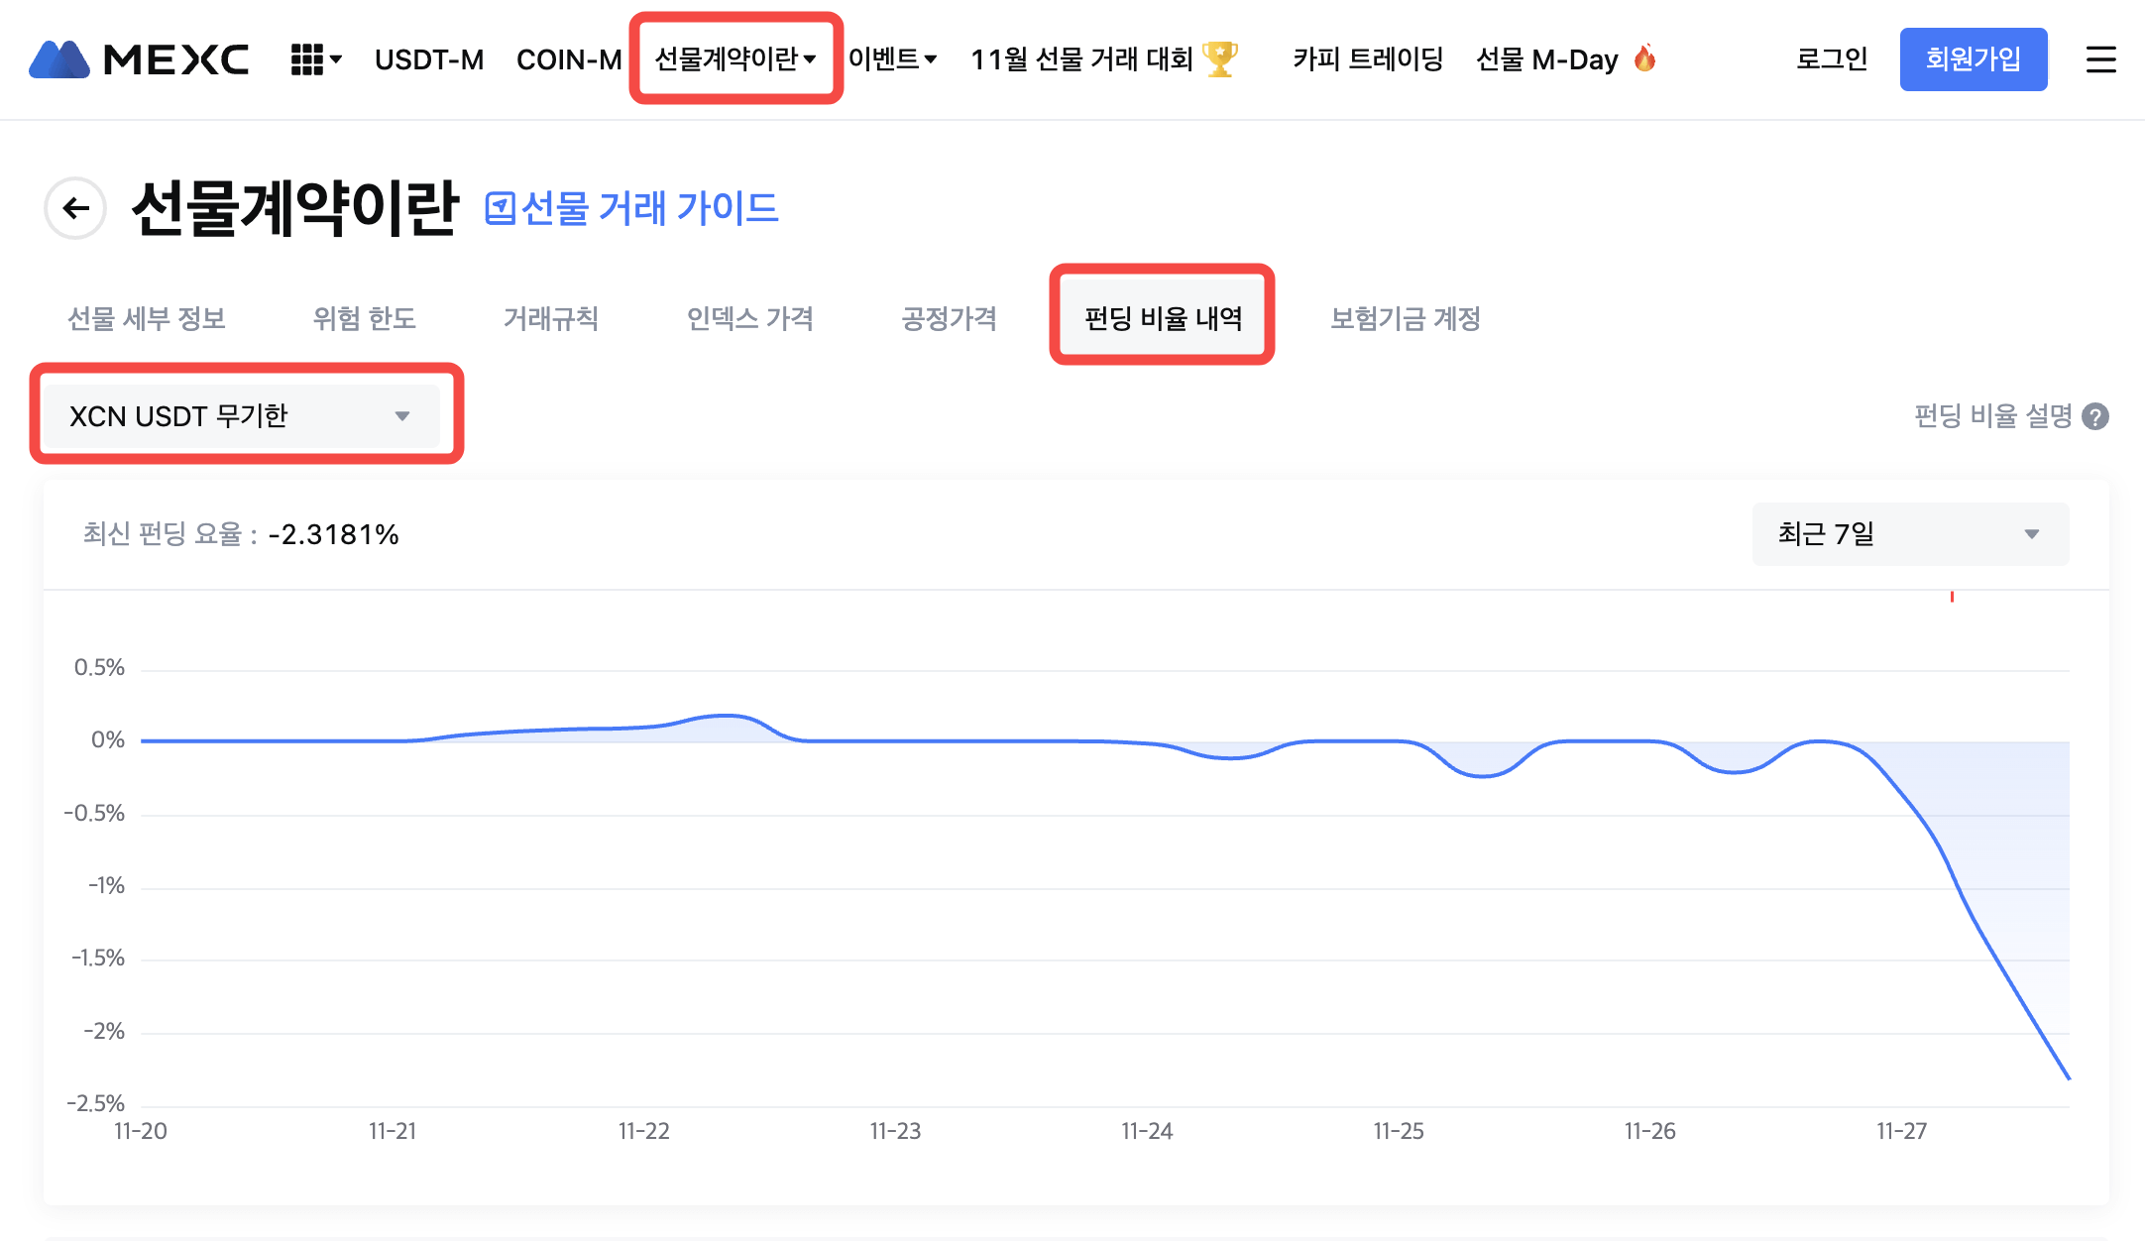Click the 회원가입 sign-up button
Screen dimensions: 2145x1241
[1973, 59]
